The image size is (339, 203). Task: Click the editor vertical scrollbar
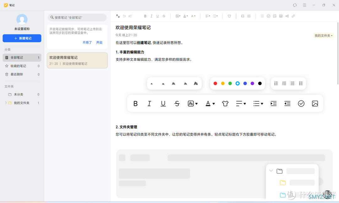pos(338,53)
